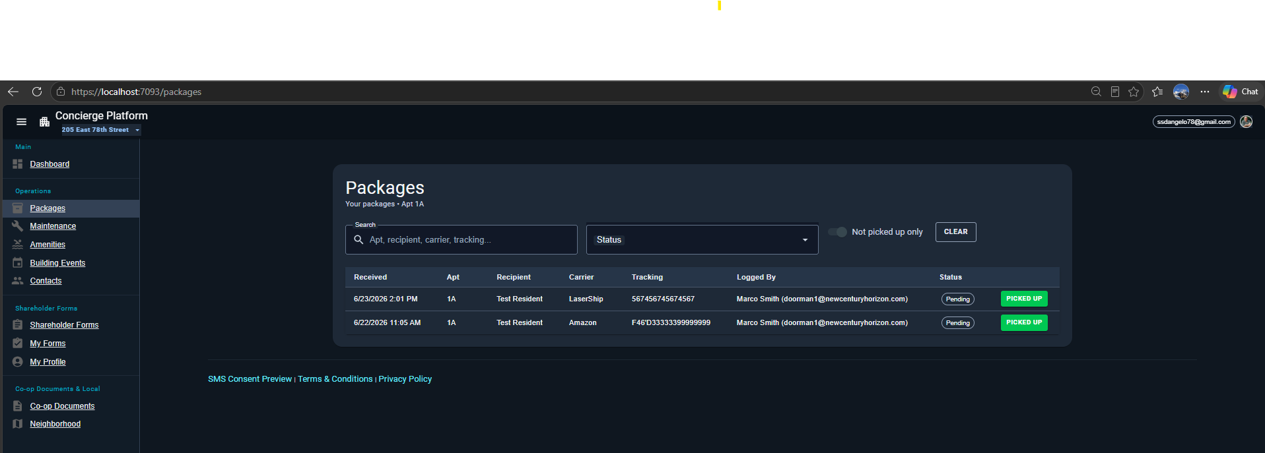Open Dashboard in the sidebar

(50, 164)
